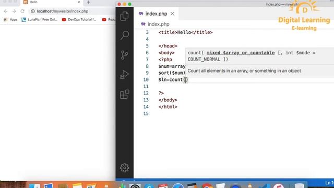View site information icon in address bar
The image size is (334, 188).
pos(32,11)
